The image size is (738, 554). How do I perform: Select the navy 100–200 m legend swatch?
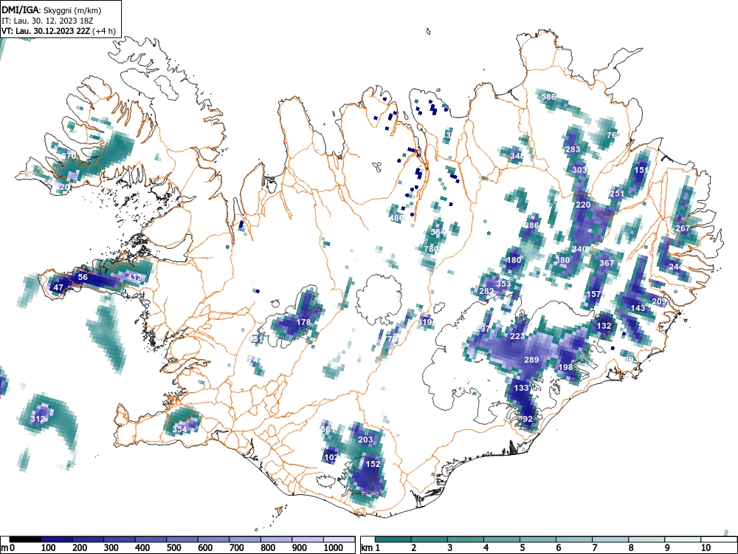57,539
